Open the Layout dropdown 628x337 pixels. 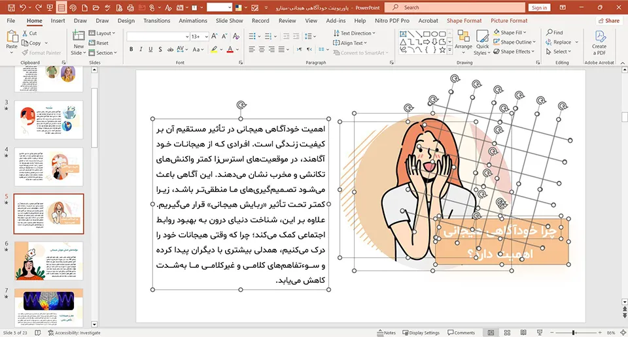102,33
